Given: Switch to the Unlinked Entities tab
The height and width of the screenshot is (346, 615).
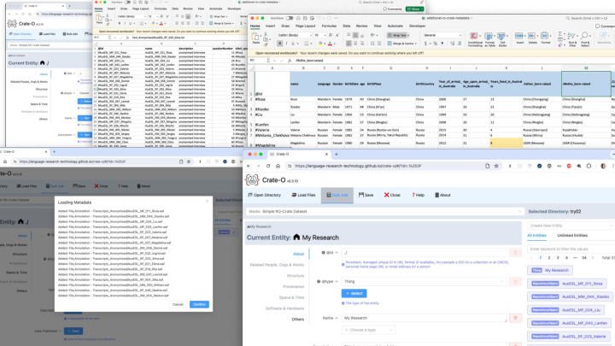Looking at the screenshot, I should 571,236.
